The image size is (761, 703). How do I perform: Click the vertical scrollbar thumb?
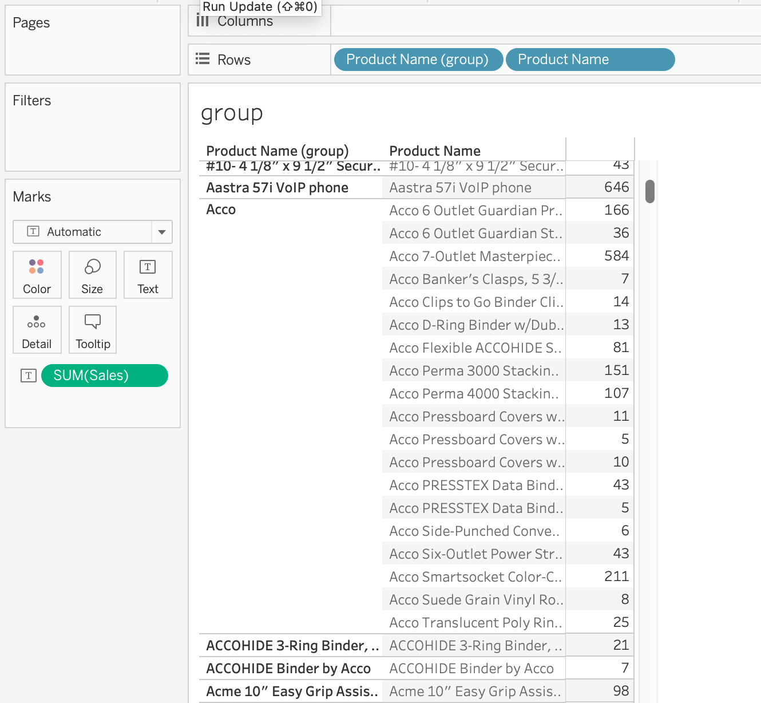click(x=650, y=191)
